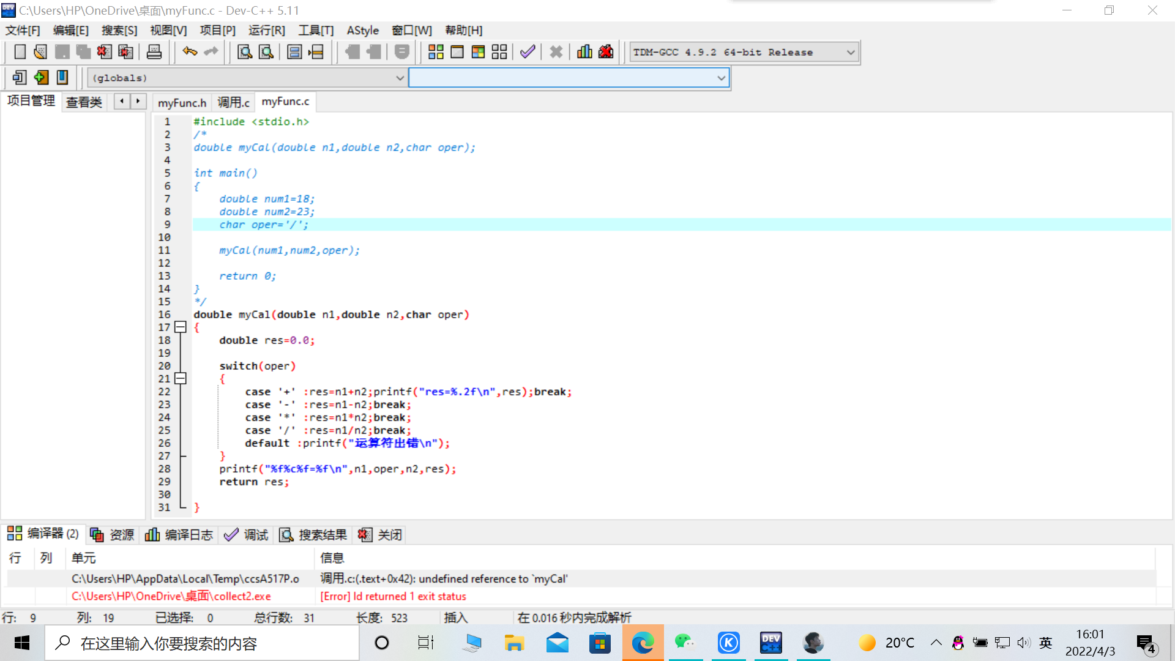
Task: Collapse the switch block fold at line 21
Action: 181,379
